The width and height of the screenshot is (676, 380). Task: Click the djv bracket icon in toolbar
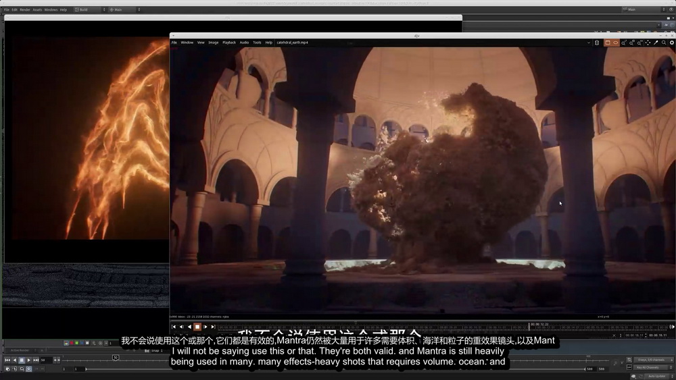(x=597, y=43)
